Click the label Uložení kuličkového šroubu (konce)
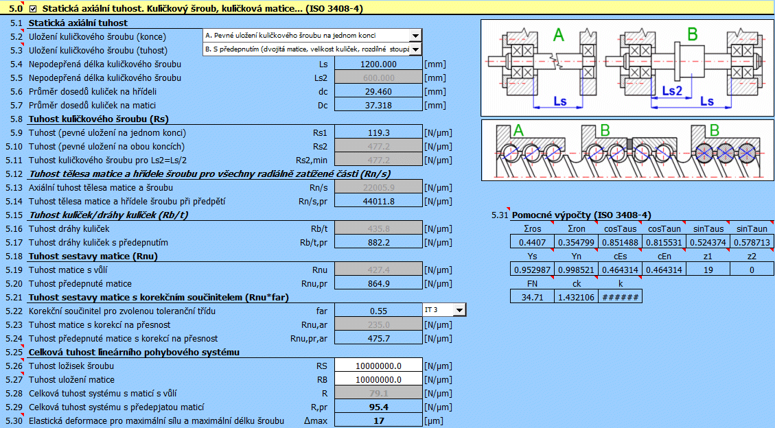Screen dimensions: 775x428 [97, 36]
